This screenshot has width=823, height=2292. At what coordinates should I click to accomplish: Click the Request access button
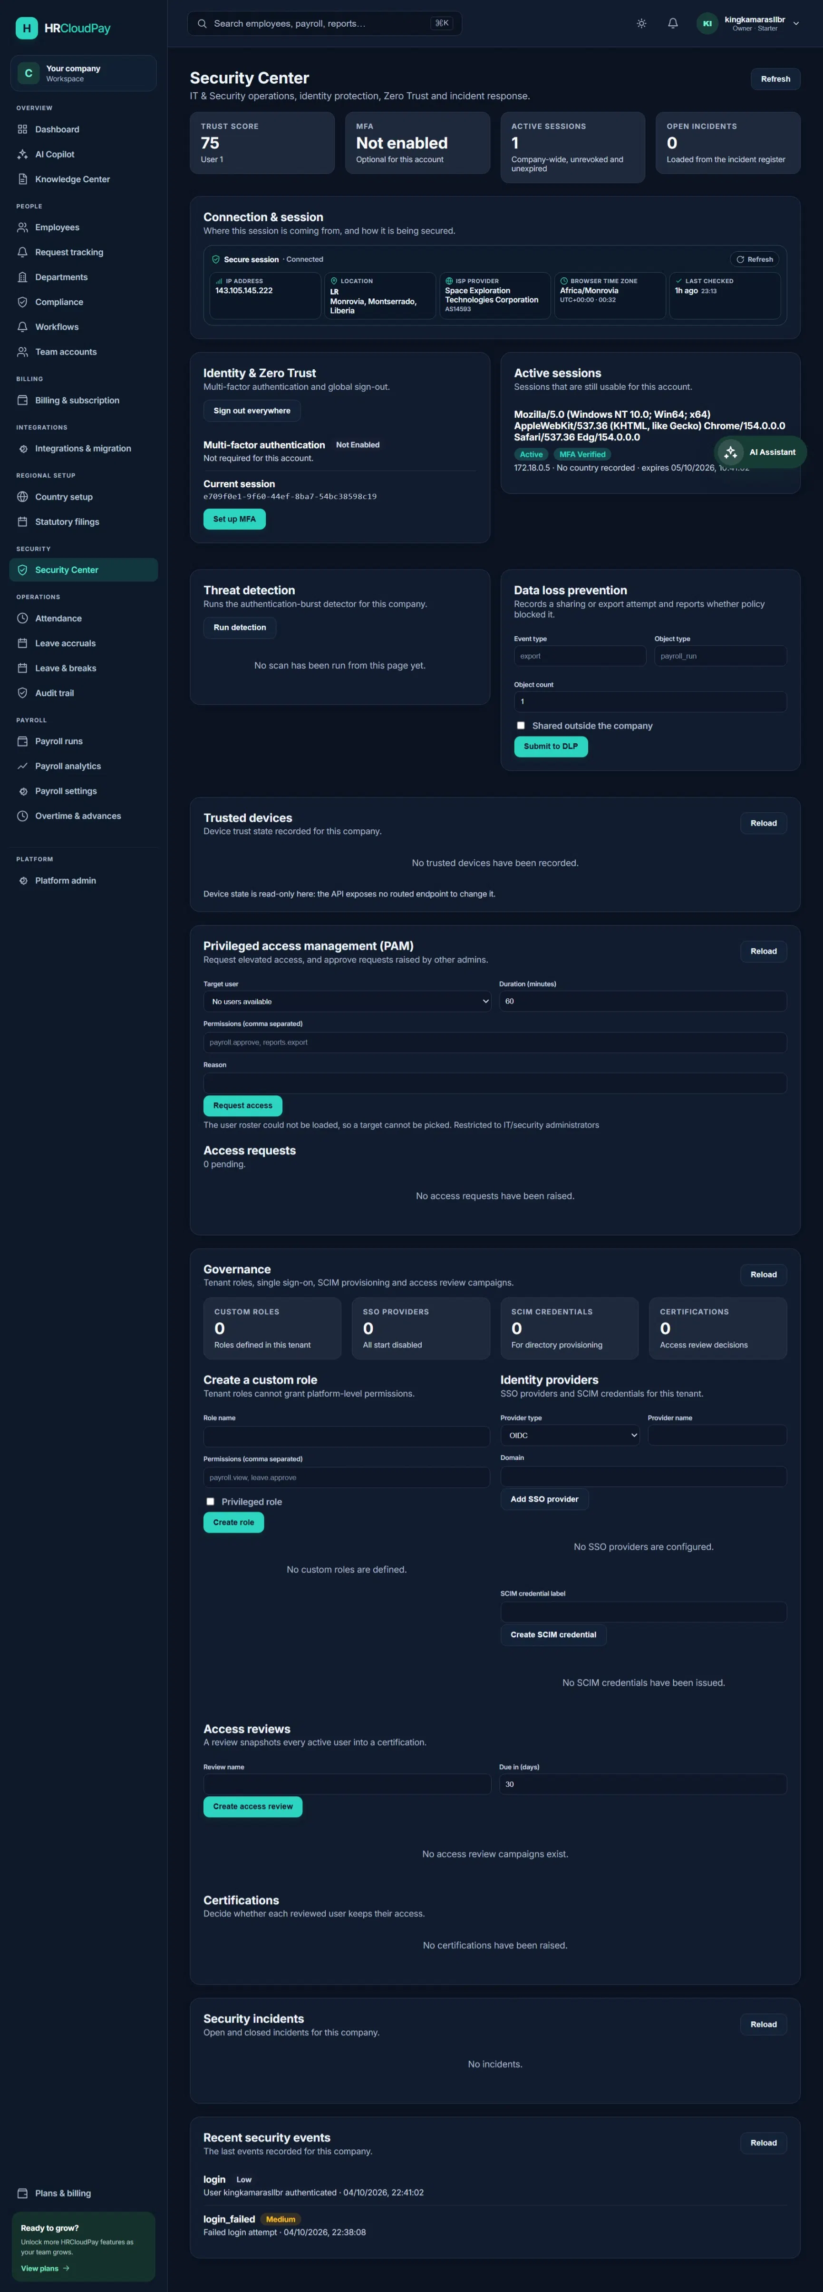pyautogui.click(x=242, y=1106)
